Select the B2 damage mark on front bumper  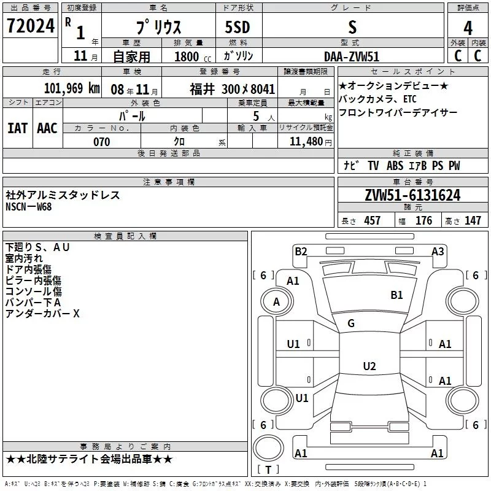click(x=301, y=252)
